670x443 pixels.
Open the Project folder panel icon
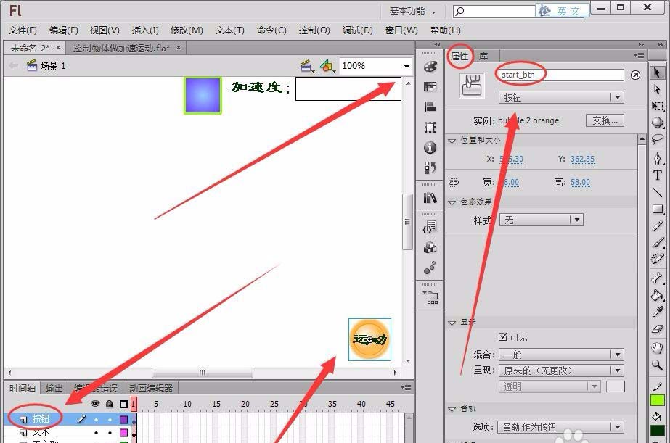(x=430, y=297)
